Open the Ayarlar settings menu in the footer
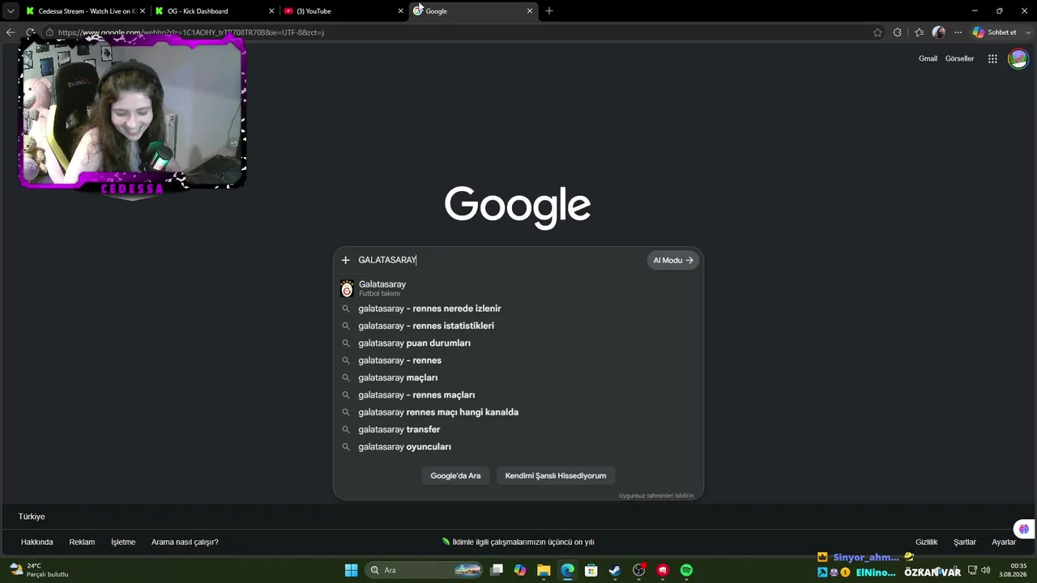Image resolution: width=1037 pixels, height=583 pixels. (x=1004, y=542)
